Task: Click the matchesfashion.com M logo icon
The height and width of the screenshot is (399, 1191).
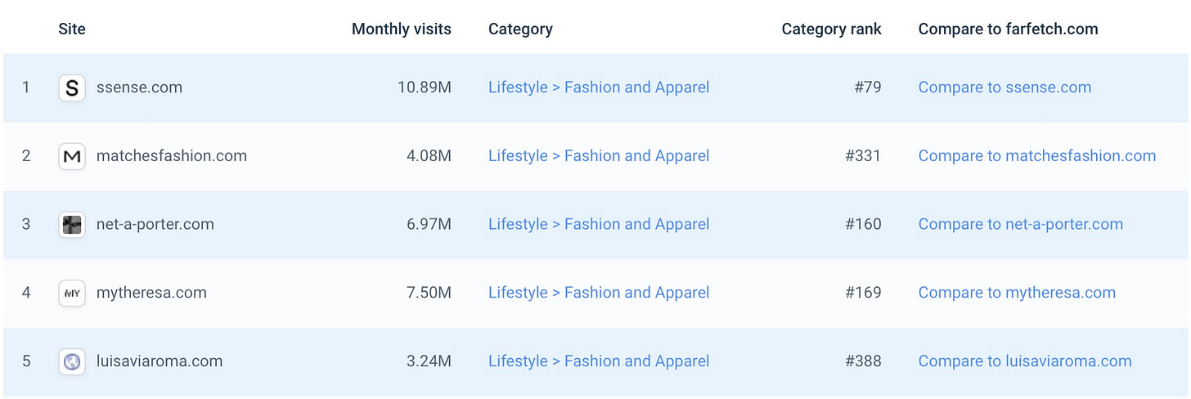Action: click(72, 156)
